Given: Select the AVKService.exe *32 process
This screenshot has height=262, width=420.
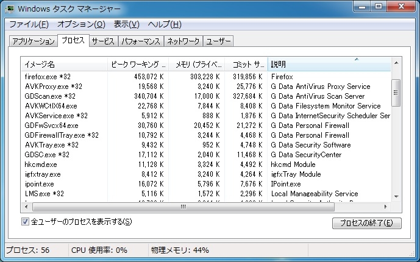Looking at the screenshot, I should 205,116.
